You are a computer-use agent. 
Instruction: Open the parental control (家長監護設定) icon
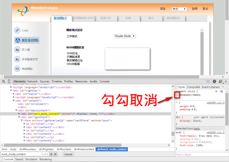[x=17, y=59]
